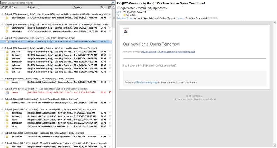Click the search magnifier icon
The width and height of the screenshot is (277, 148).
pos(113,3)
